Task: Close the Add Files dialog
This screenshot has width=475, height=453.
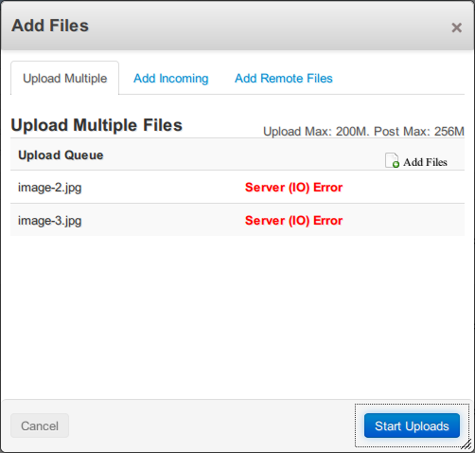Action: click(x=456, y=27)
